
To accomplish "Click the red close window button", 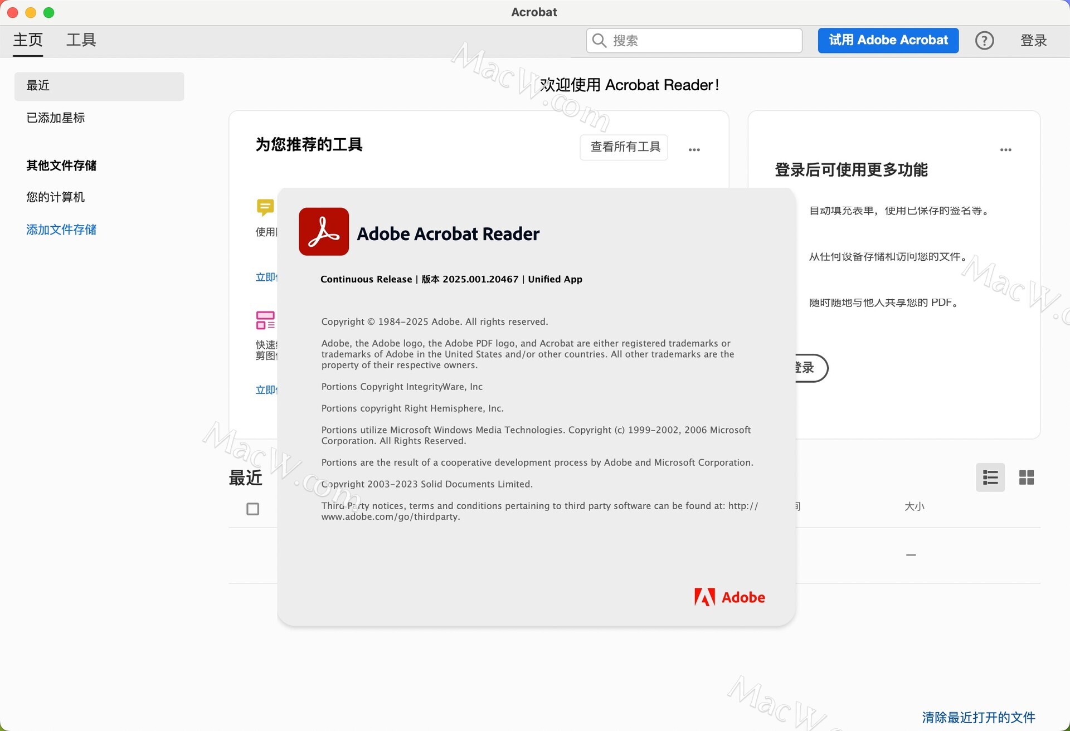I will click(x=13, y=12).
